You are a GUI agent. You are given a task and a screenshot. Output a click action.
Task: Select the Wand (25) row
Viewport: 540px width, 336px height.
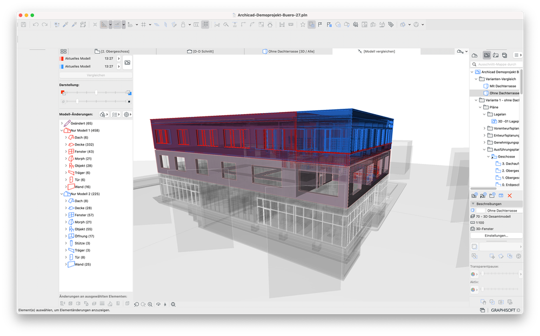(96, 265)
